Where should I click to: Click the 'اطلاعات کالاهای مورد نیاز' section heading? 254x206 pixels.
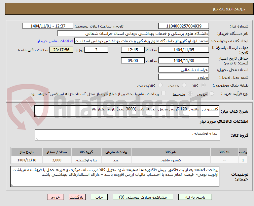(x=224, y=121)
